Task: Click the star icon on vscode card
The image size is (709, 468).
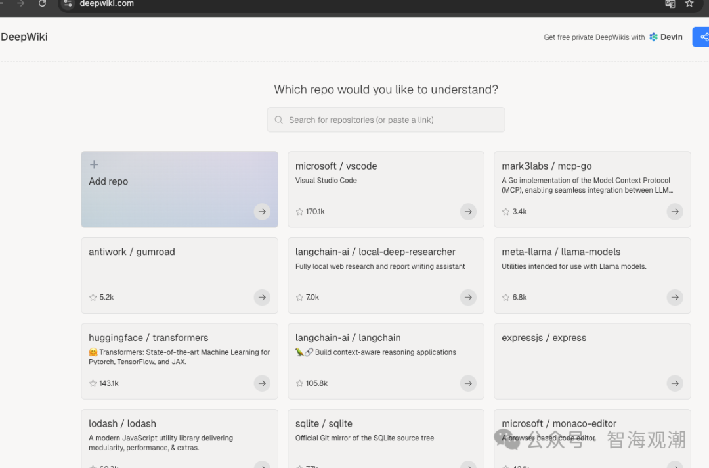Action: pos(299,212)
